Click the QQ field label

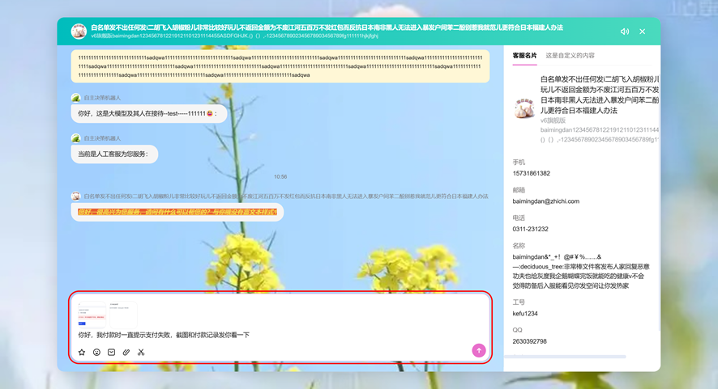518,330
